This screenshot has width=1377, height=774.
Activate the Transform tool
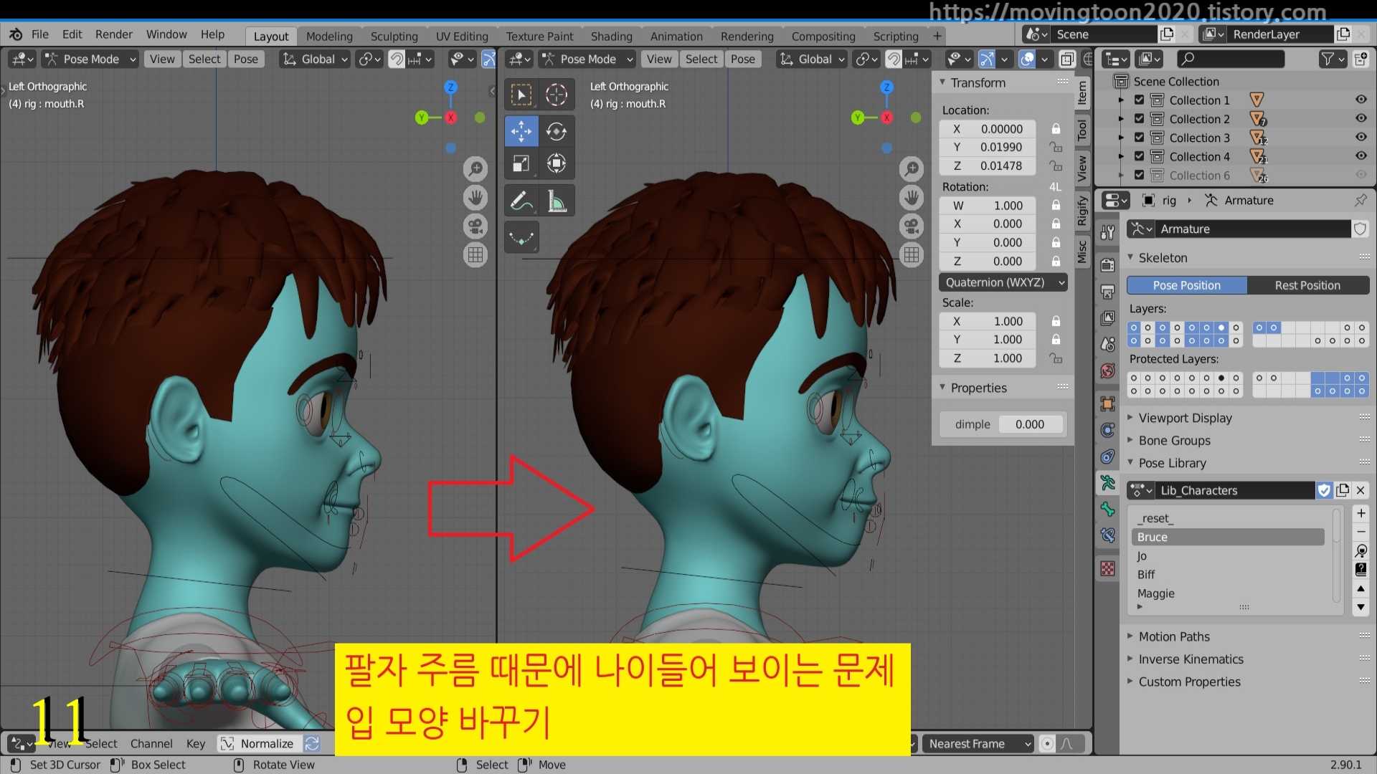coord(557,163)
